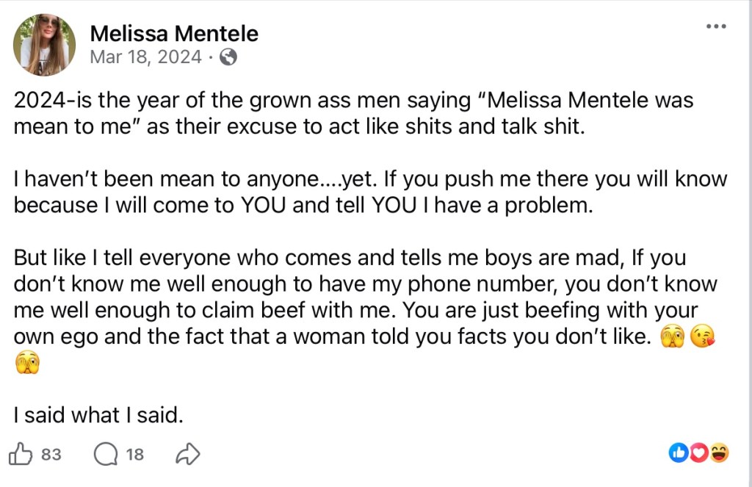View the 18 comments count
The height and width of the screenshot is (487, 752).
135,455
